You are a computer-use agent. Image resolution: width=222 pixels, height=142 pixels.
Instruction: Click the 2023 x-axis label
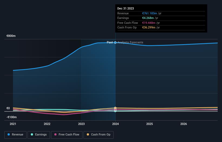[81, 124]
